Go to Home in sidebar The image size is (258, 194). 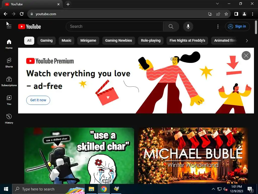coord(9,44)
